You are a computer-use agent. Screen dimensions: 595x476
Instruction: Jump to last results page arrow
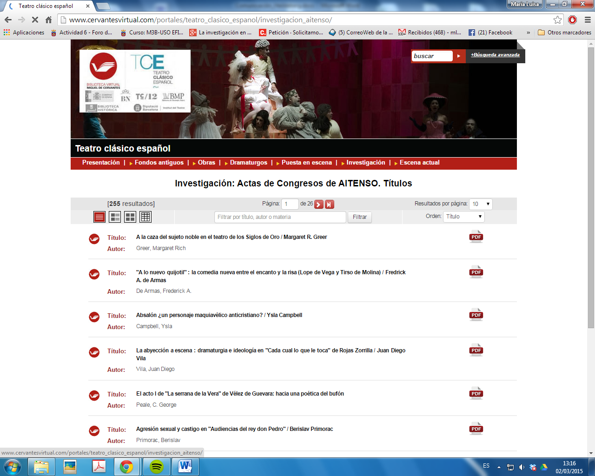pos(330,204)
